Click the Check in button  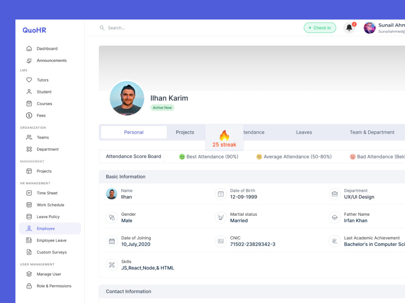(x=320, y=28)
